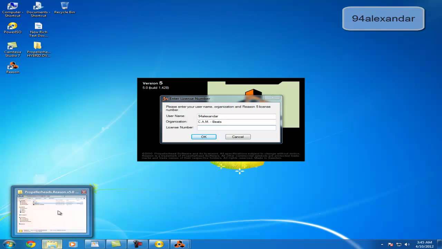Select the Computer Shortcut desktop icon

(13, 9)
